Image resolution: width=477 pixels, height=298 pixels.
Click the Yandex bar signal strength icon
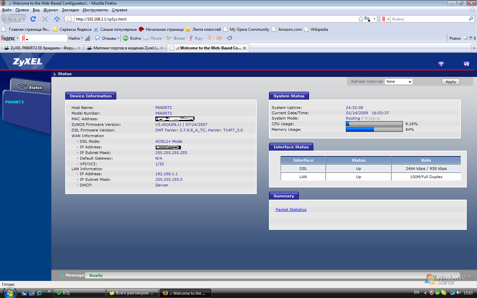(x=87, y=38)
